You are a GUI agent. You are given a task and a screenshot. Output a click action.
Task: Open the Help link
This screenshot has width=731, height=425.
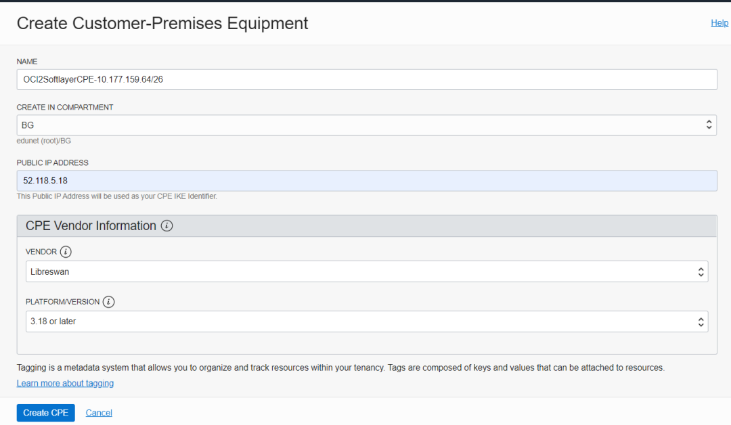coord(719,23)
